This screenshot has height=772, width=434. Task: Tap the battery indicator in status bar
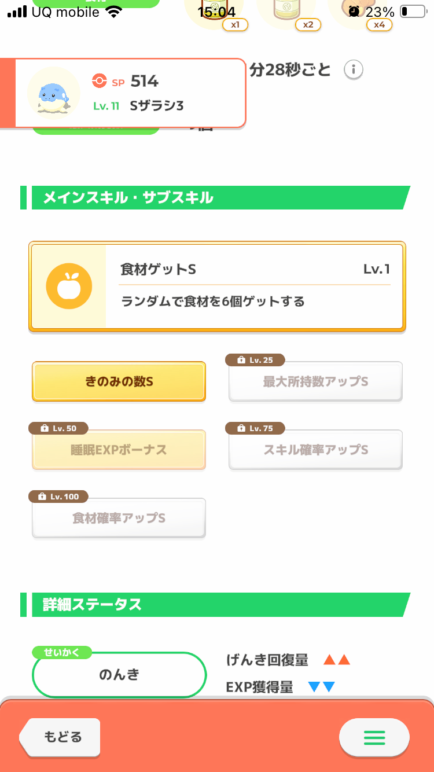pyautogui.click(x=411, y=12)
